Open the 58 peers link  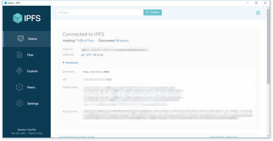122,41
